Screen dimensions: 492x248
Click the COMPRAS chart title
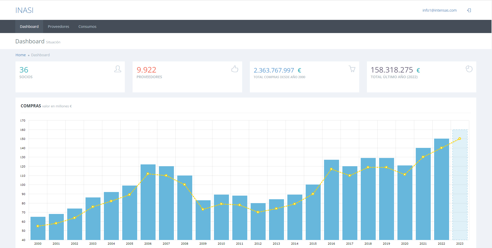point(31,106)
